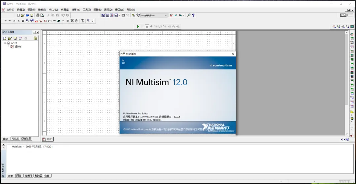Open the 帮助(H) menu
Viewport: 356px width, 184px height.
click(x=131, y=10)
